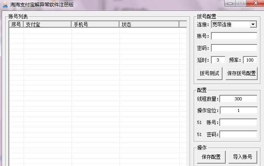Viewport: 264px width, 166px height.
Task: Click the 保存拨号配置 button
Action: (242, 73)
